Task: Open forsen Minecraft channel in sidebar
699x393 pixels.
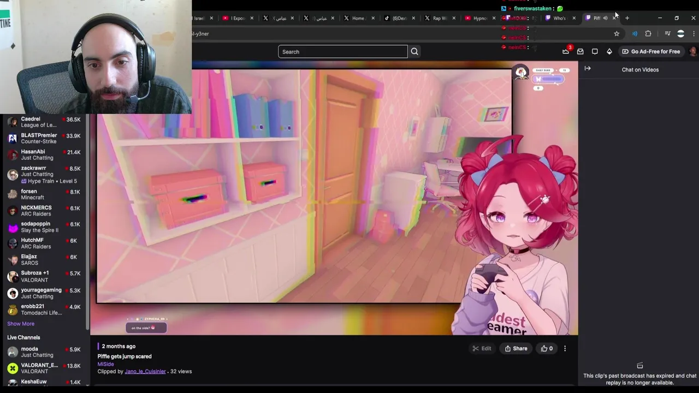Action: point(44,194)
